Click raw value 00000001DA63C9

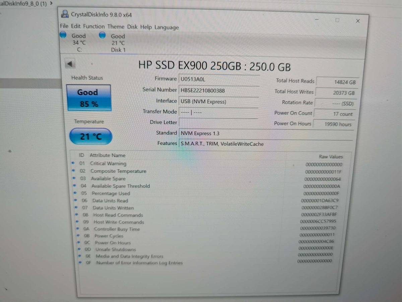point(320,201)
